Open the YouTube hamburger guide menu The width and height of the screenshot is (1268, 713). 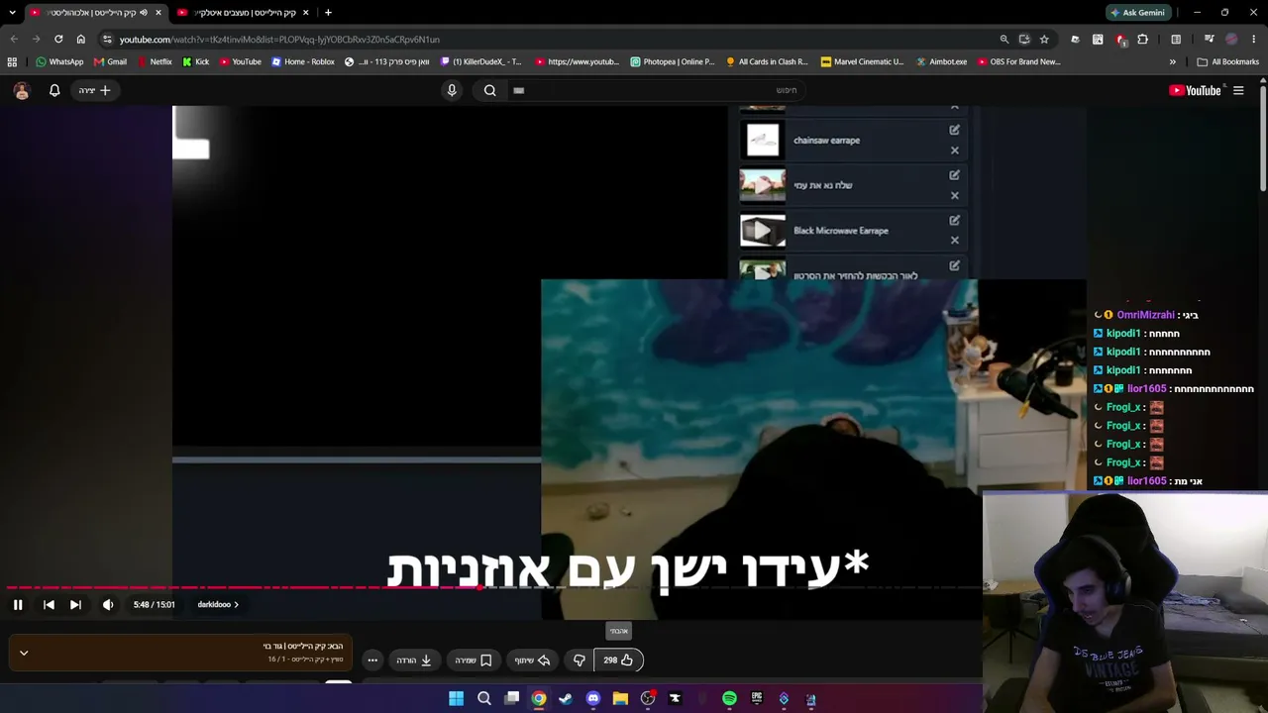pyautogui.click(x=1238, y=90)
